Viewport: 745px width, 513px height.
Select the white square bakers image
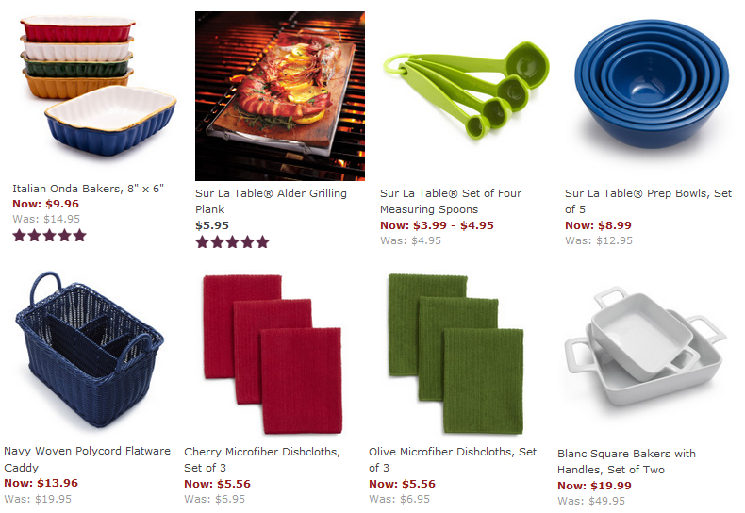pos(645,346)
